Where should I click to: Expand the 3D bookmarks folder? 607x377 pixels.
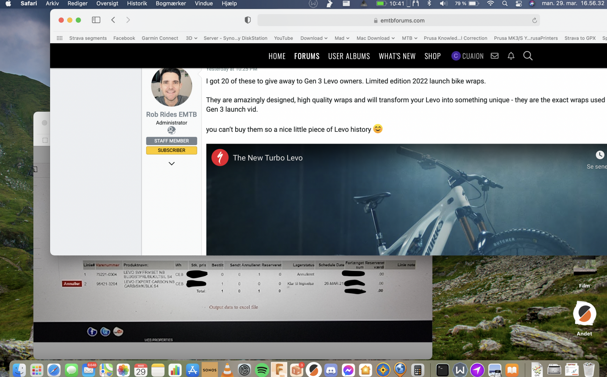pos(192,38)
